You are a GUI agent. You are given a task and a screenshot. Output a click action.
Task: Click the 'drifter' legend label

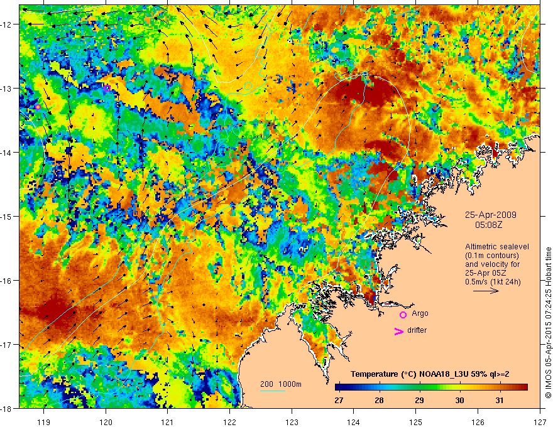tap(417, 330)
